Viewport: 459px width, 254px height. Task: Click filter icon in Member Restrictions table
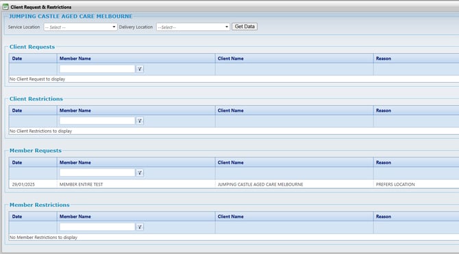140,227
